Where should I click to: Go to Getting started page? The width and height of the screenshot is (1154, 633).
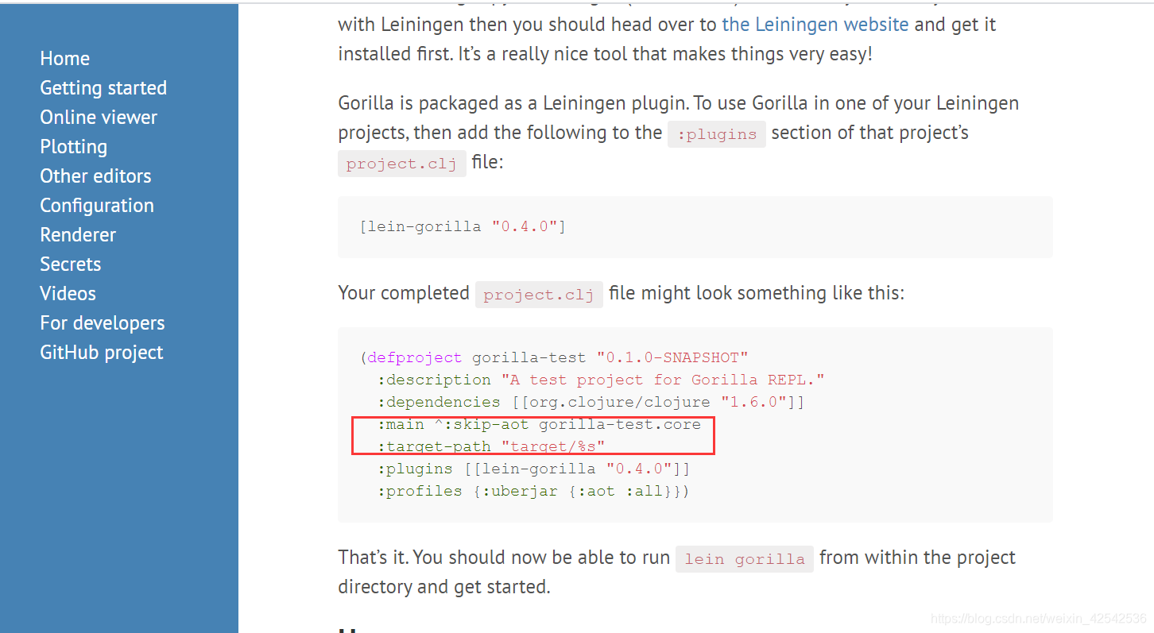[103, 88]
